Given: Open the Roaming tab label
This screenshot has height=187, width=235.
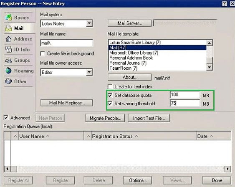Looking at the screenshot, I should click(x=24, y=71).
